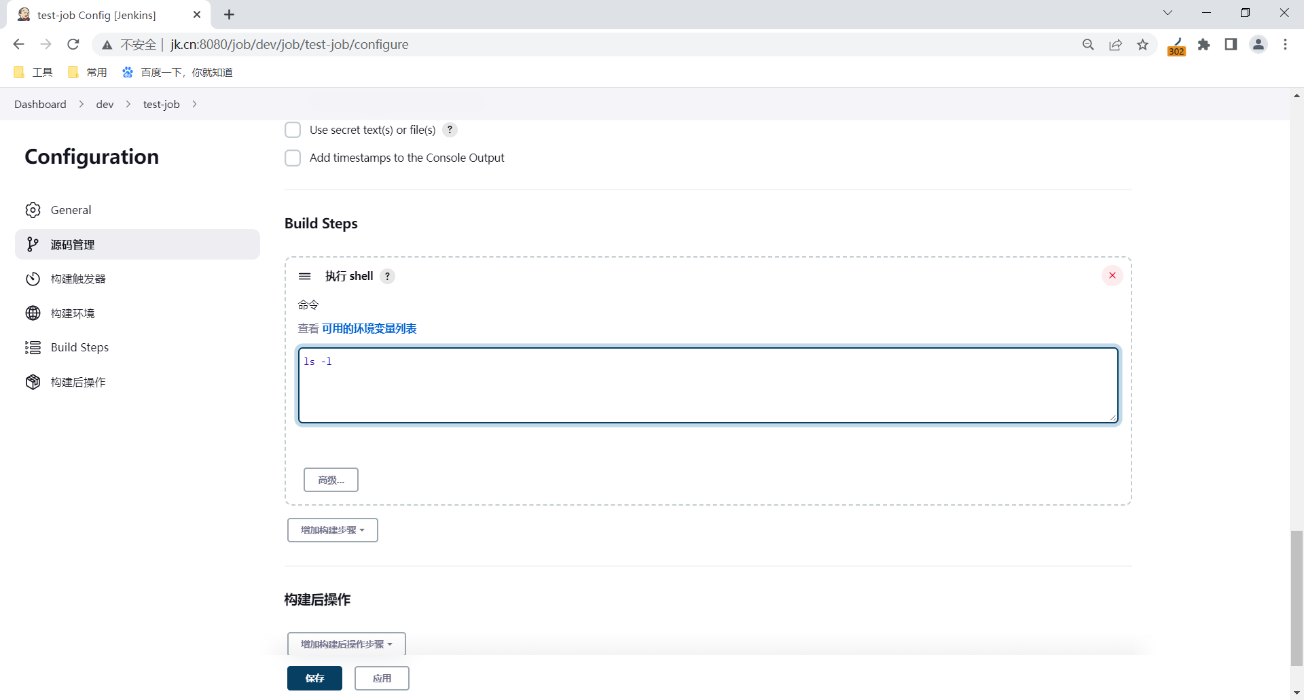Open the Chrome profile avatar
1304x700 pixels.
(1258, 44)
